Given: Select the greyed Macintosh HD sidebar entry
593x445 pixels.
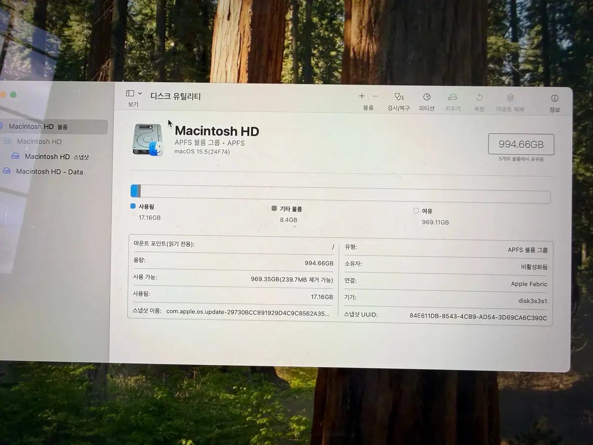Looking at the screenshot, I should click(x=39, y=141).
